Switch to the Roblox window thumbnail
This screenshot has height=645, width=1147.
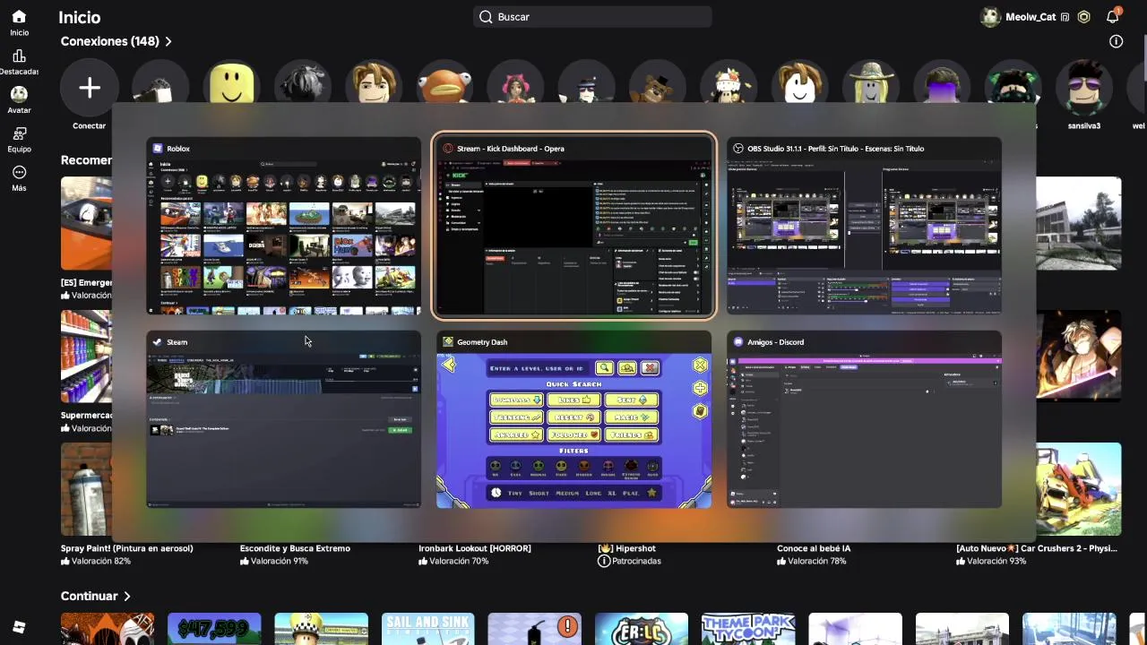click(x=284, y=227)
